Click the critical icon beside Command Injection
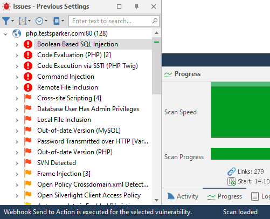 point(28,77)
